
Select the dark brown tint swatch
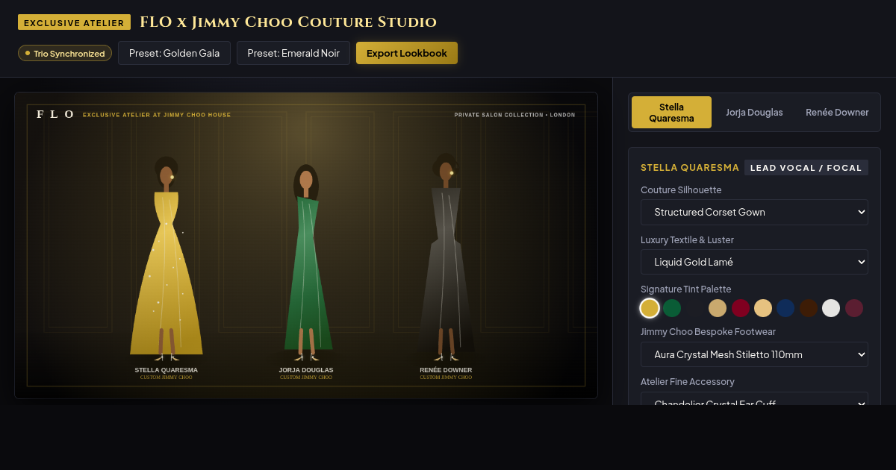(x=809, y=308)
